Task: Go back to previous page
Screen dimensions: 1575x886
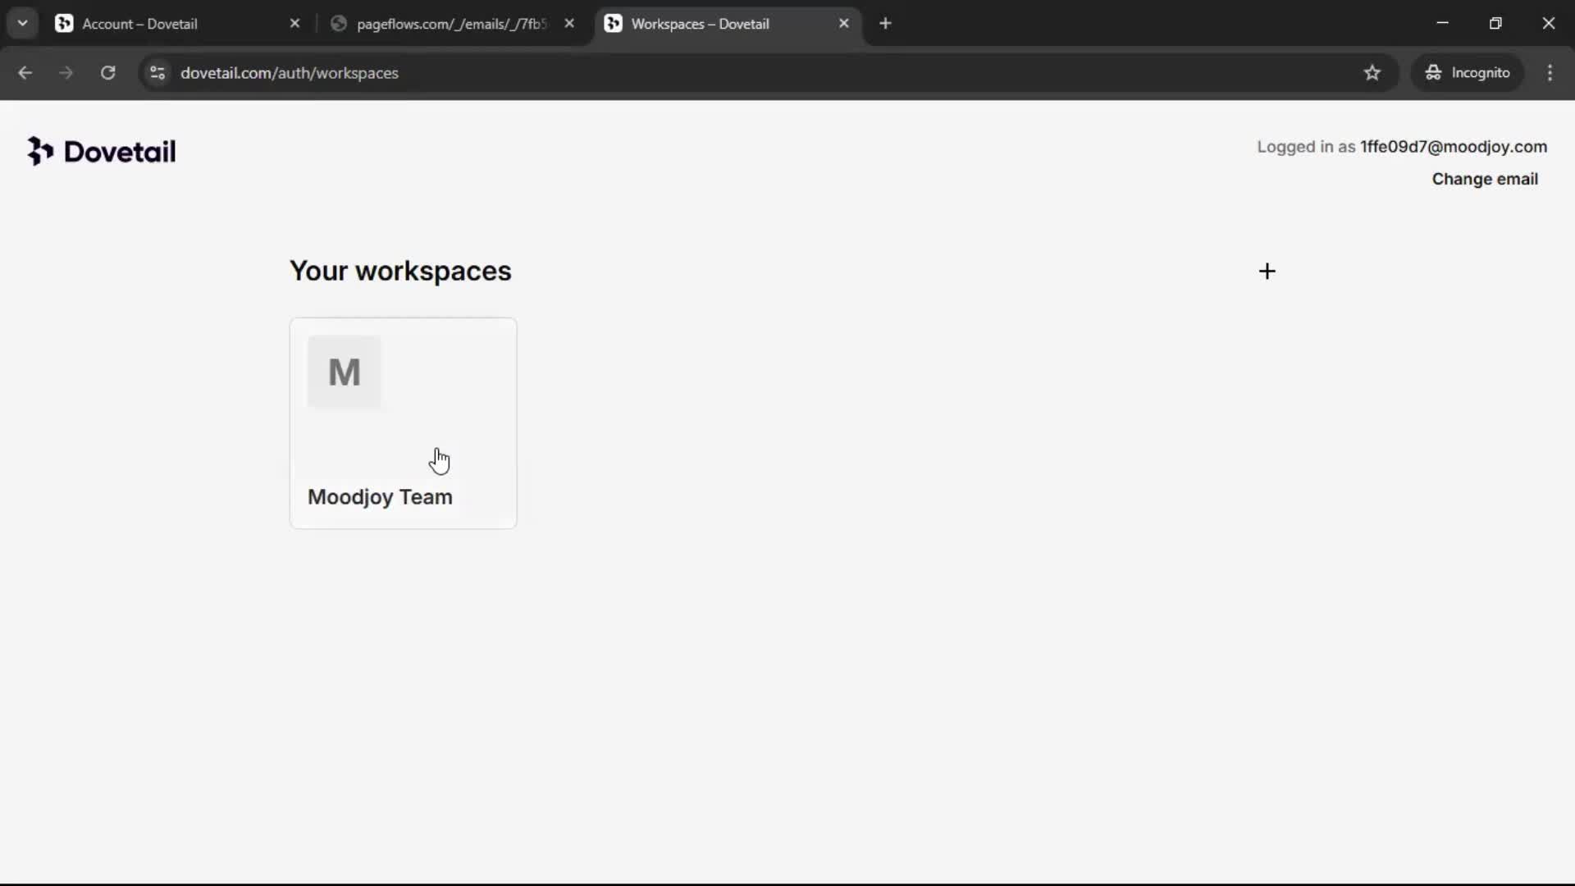Action: (25, 73)
